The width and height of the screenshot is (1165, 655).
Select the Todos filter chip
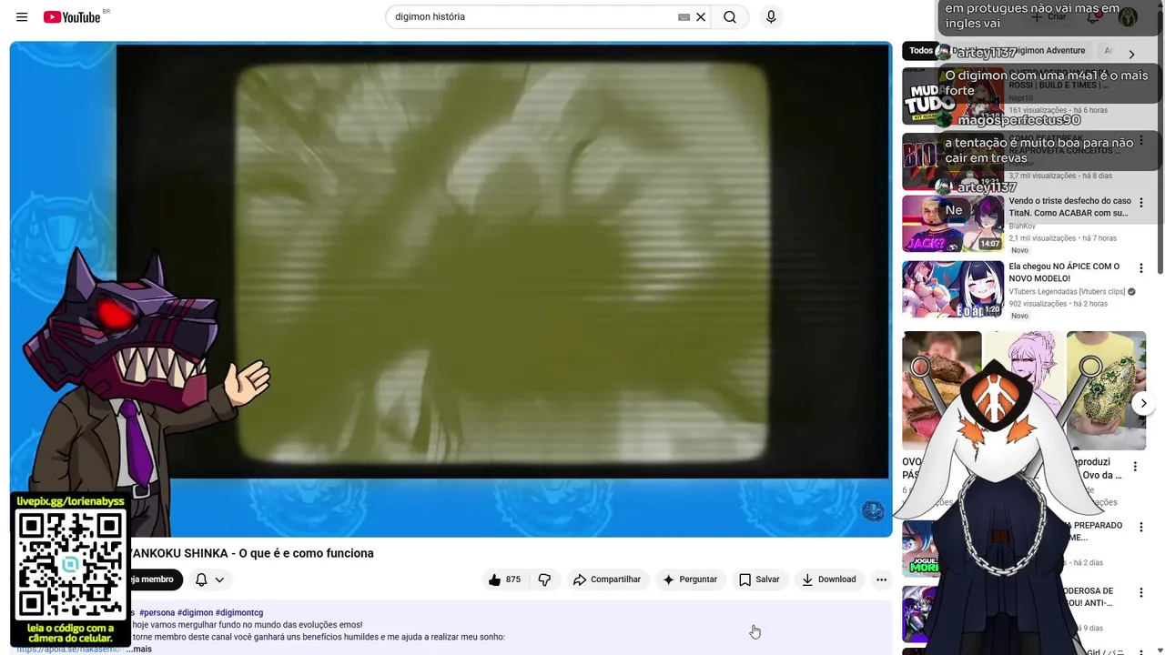coord(921,51)
